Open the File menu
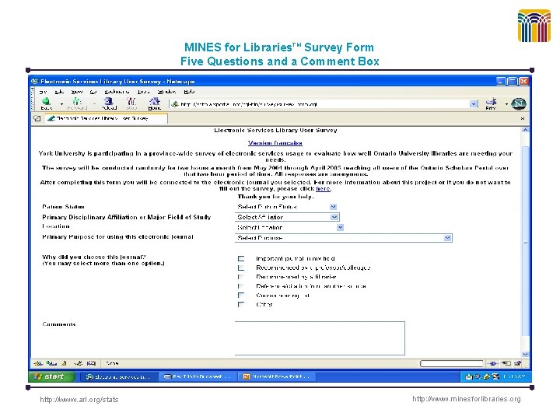 click(x=43, y=92)
